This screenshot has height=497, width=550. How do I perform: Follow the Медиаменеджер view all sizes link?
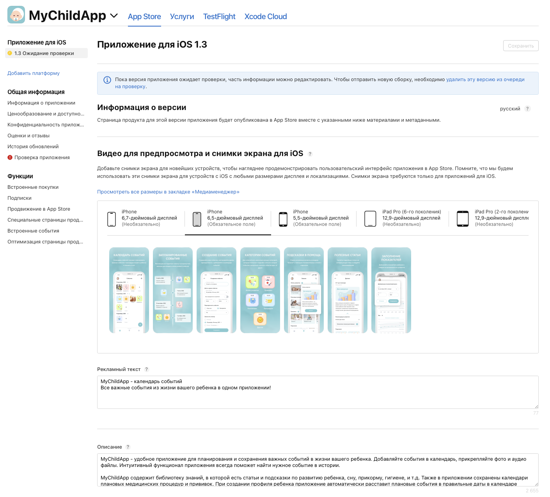[x=168, y=192]
